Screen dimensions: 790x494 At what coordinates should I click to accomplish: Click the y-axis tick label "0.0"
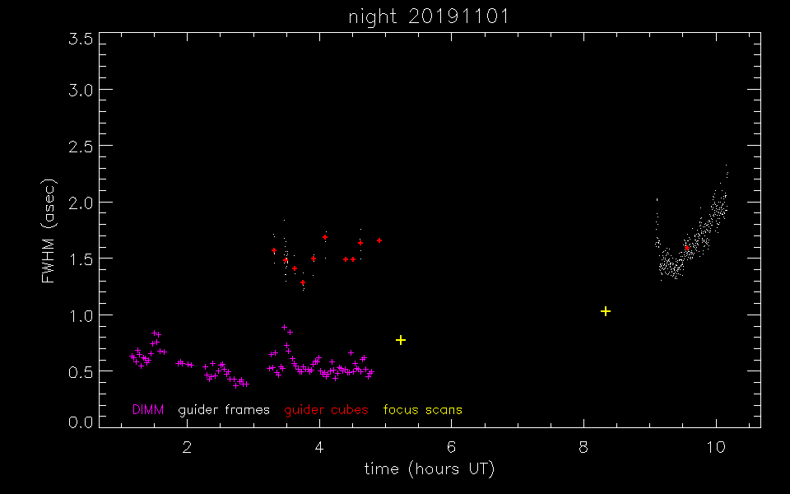[81, 422]
